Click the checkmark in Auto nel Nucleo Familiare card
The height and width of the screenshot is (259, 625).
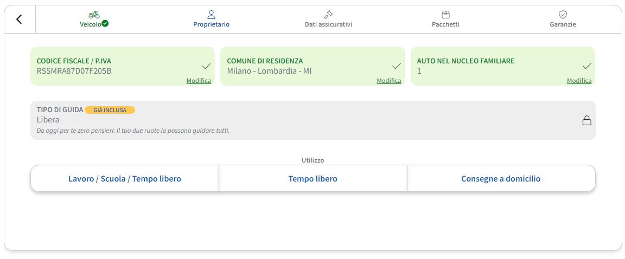(x=586, y=66)
